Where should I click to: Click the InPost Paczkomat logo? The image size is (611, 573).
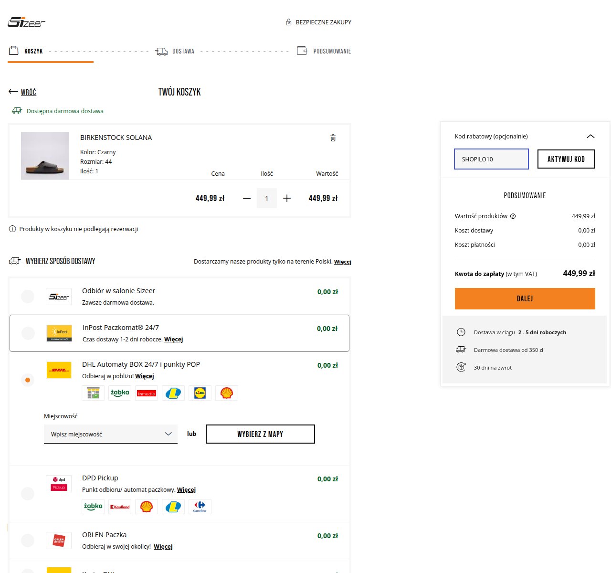coord(59,333)
